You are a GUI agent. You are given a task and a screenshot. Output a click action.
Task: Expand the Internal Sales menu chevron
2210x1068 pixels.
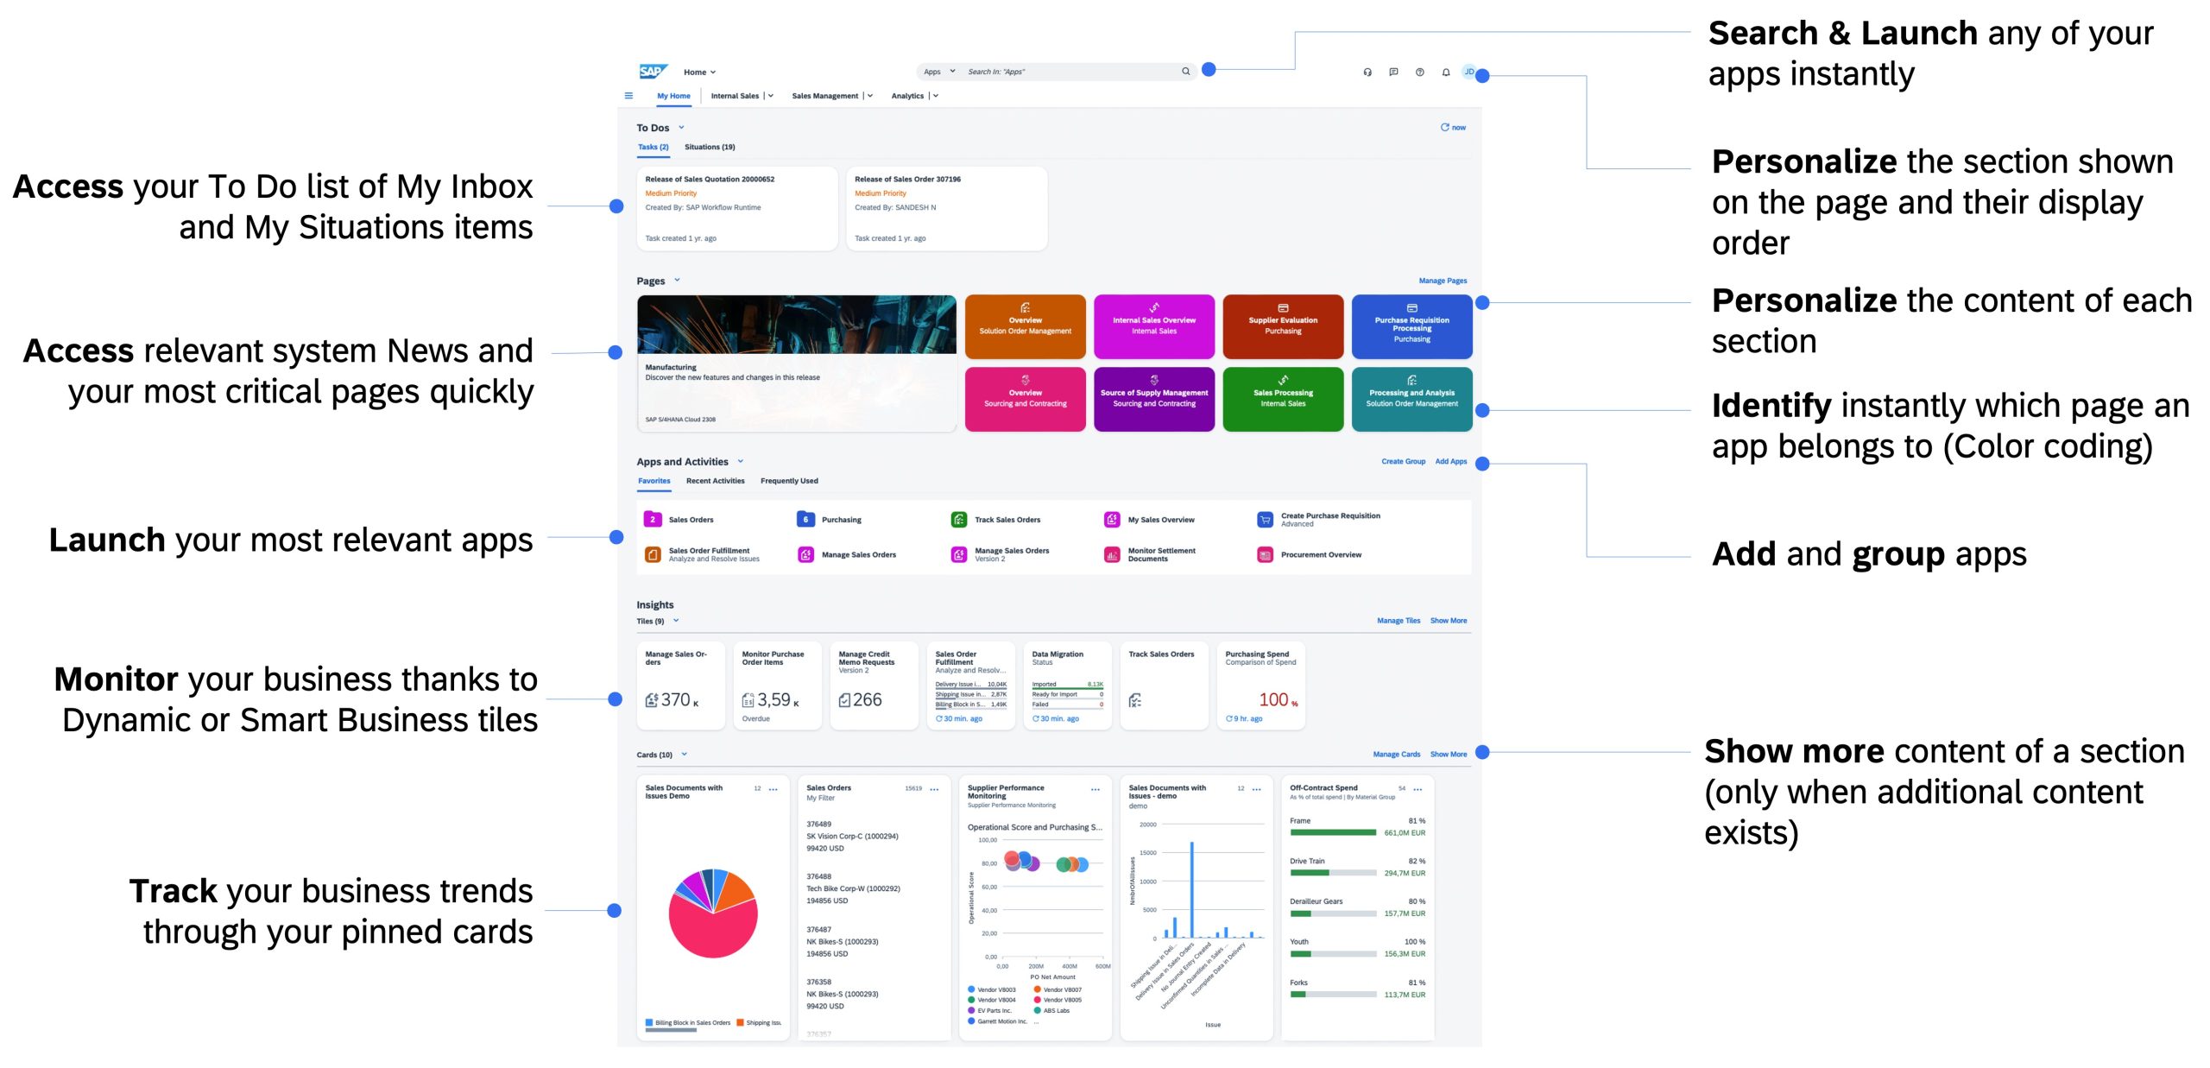click(x=771, y=96)
